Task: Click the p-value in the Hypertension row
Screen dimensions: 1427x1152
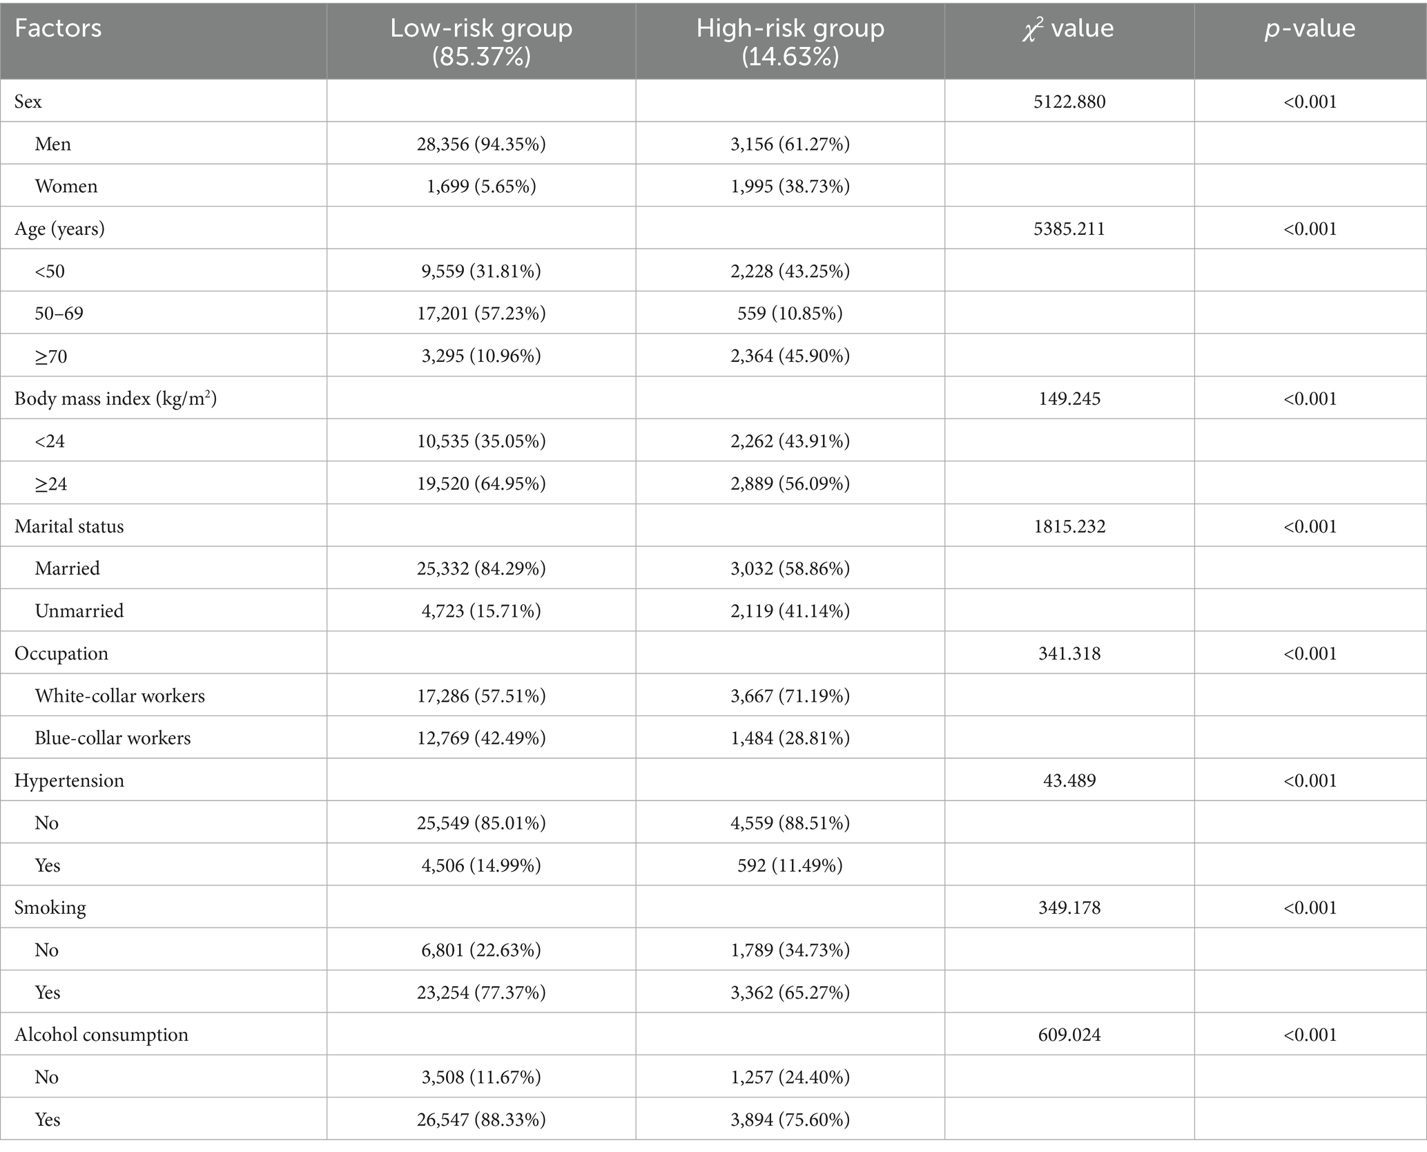Action: click(x=1310, y=780)
